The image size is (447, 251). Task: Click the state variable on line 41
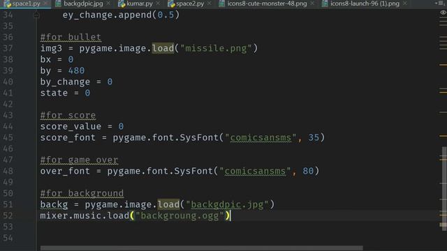click(54, 93)
